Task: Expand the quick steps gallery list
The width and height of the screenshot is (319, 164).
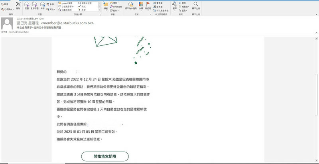Action: (x=99, y=10)
